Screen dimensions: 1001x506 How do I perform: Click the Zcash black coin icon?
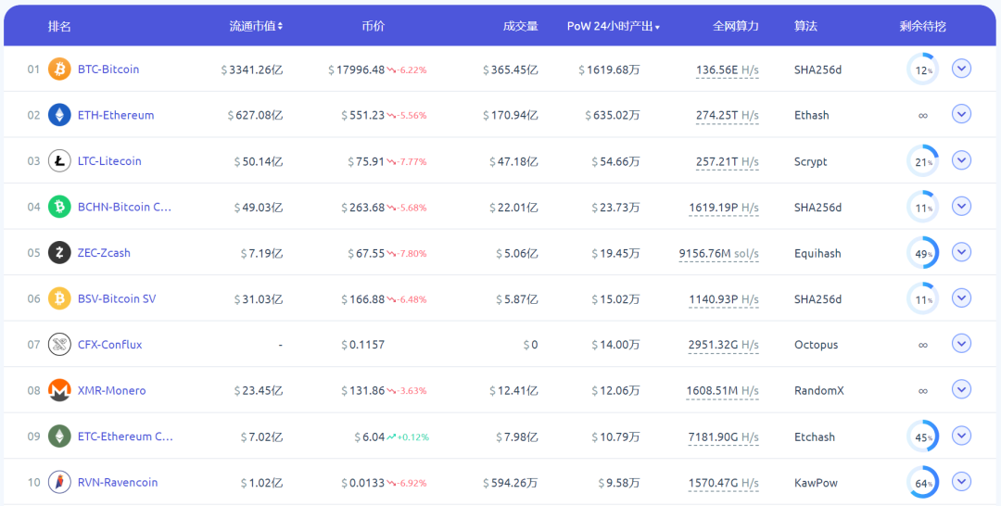tap(59, 253)
